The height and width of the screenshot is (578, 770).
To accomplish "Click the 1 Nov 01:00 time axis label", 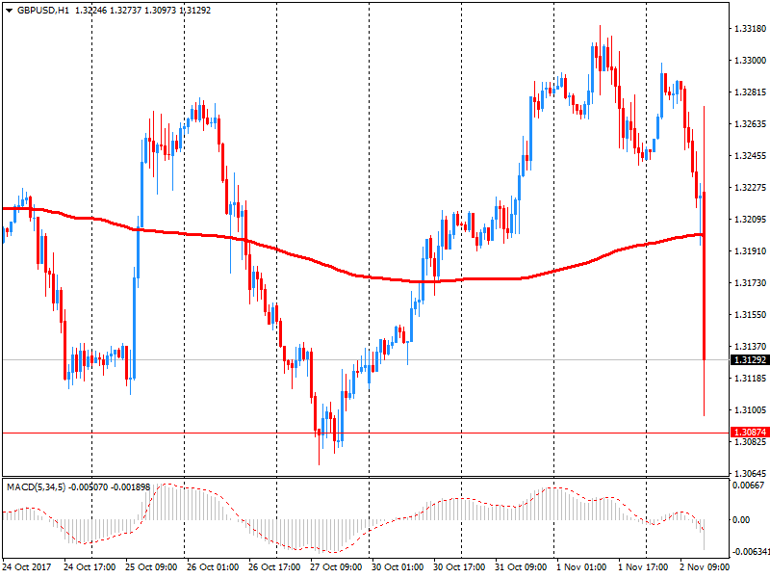I will pyautogui.click(x=581, y=566).
